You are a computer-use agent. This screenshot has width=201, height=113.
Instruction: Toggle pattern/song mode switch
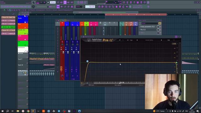(x=38, y=3)
